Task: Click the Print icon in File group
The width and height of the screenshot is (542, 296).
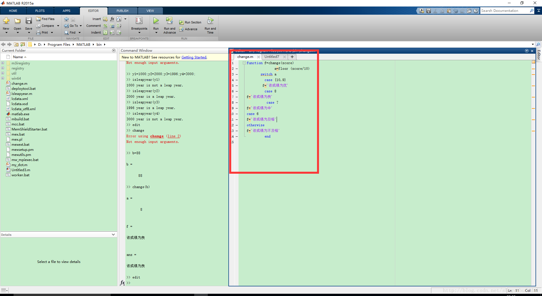Action: (38, 32)
